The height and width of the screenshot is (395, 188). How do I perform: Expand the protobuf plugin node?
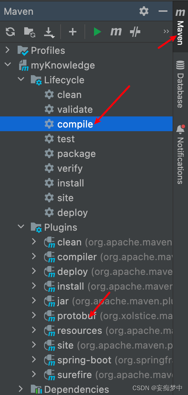pyautogui.click(x=34, y=315)
